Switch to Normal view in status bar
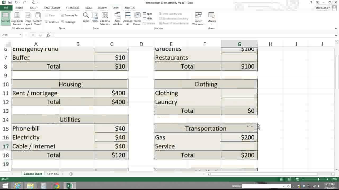339x190 pixels. click(x=281, y=179)
